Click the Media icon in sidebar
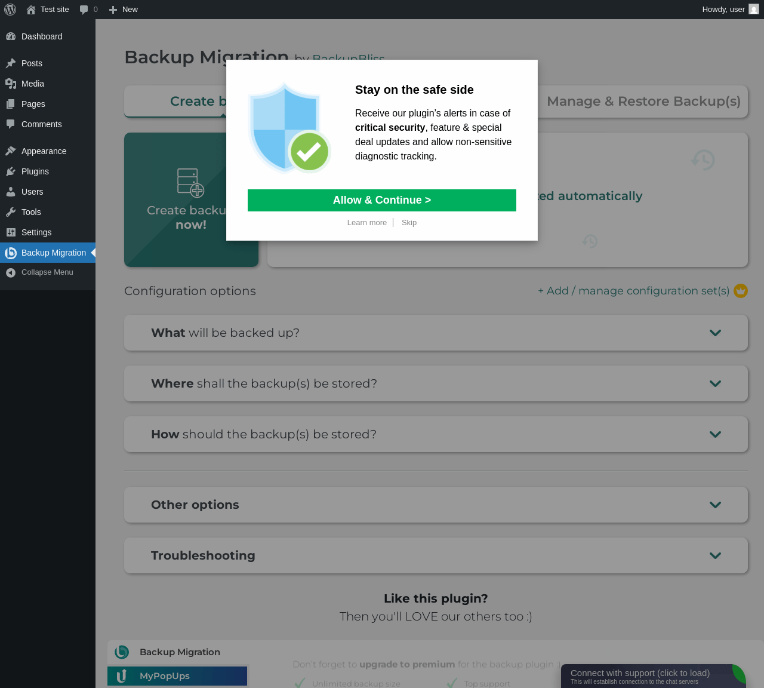The height and width of the screenshot is (688, 764). (x=11, y=84)
